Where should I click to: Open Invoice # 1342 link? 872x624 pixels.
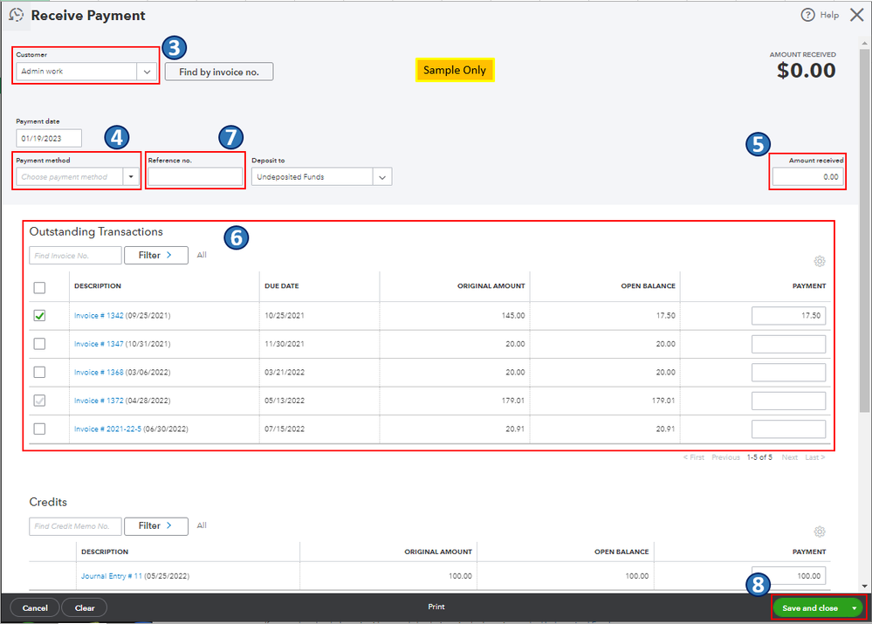(99, 315)
